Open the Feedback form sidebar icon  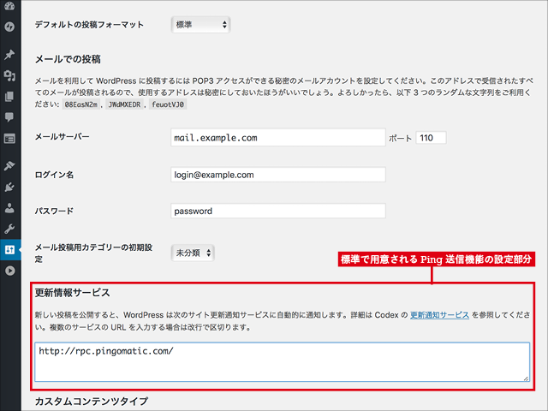pyautogui.click(x=9, y=139)
